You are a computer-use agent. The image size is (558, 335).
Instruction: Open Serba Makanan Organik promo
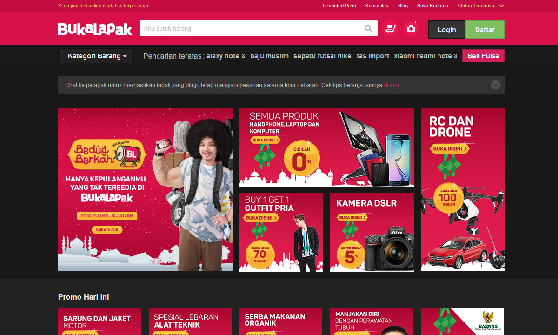pyautogui.click(x=281, y=322)
